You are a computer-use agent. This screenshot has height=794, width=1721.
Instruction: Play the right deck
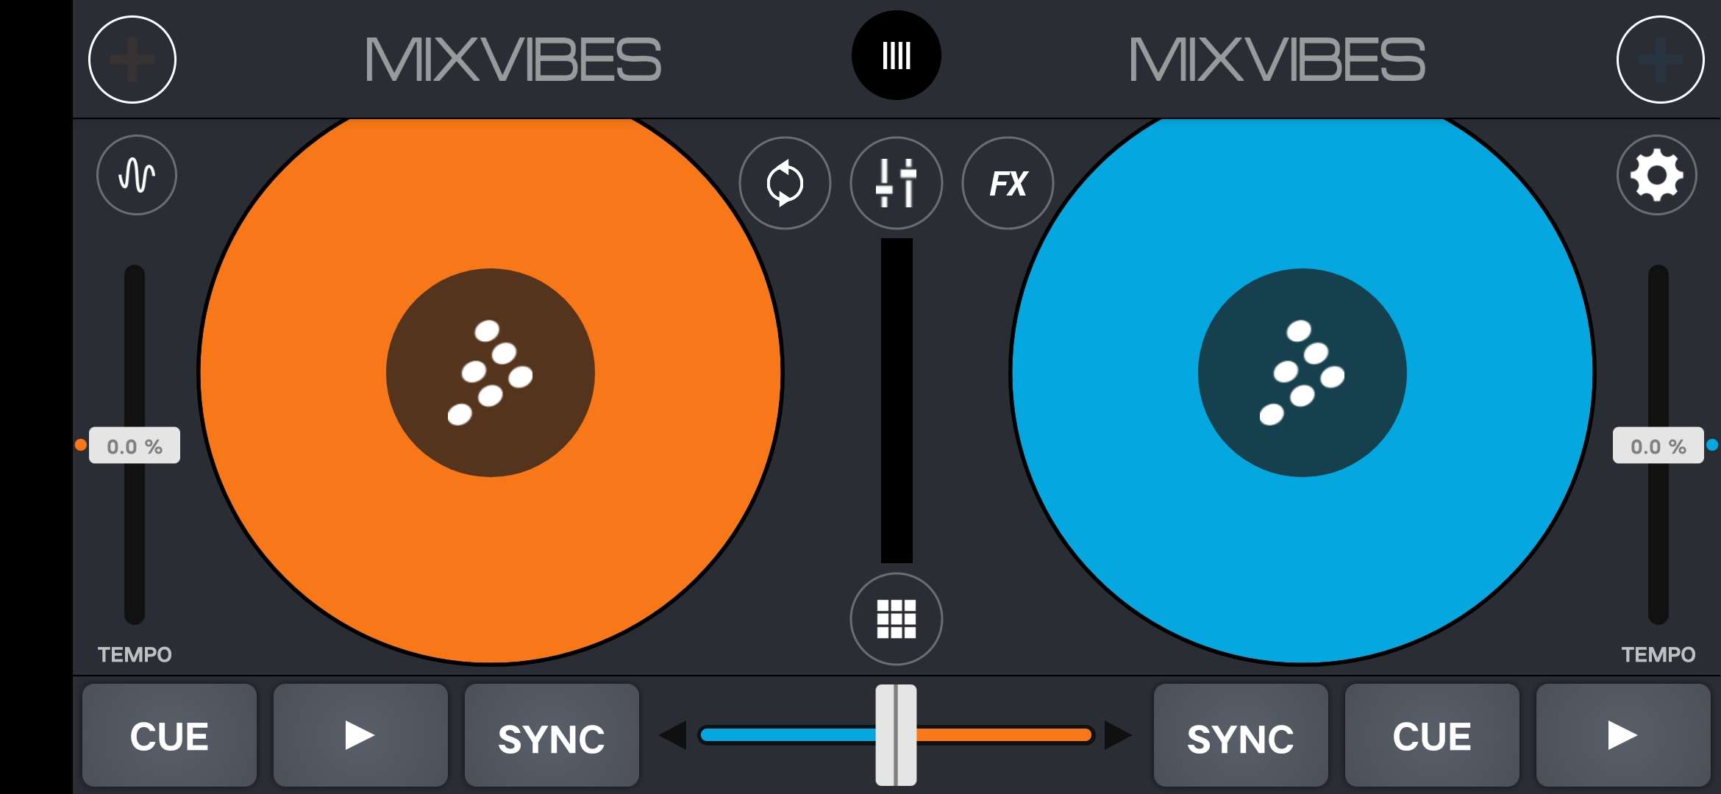(x=1623, y=735)
